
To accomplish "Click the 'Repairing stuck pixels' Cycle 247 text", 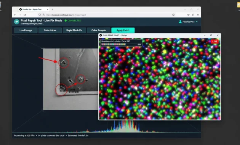I will pos(116,41).
